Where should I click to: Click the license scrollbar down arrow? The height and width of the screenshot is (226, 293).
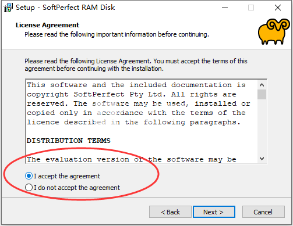pos(262,159)
